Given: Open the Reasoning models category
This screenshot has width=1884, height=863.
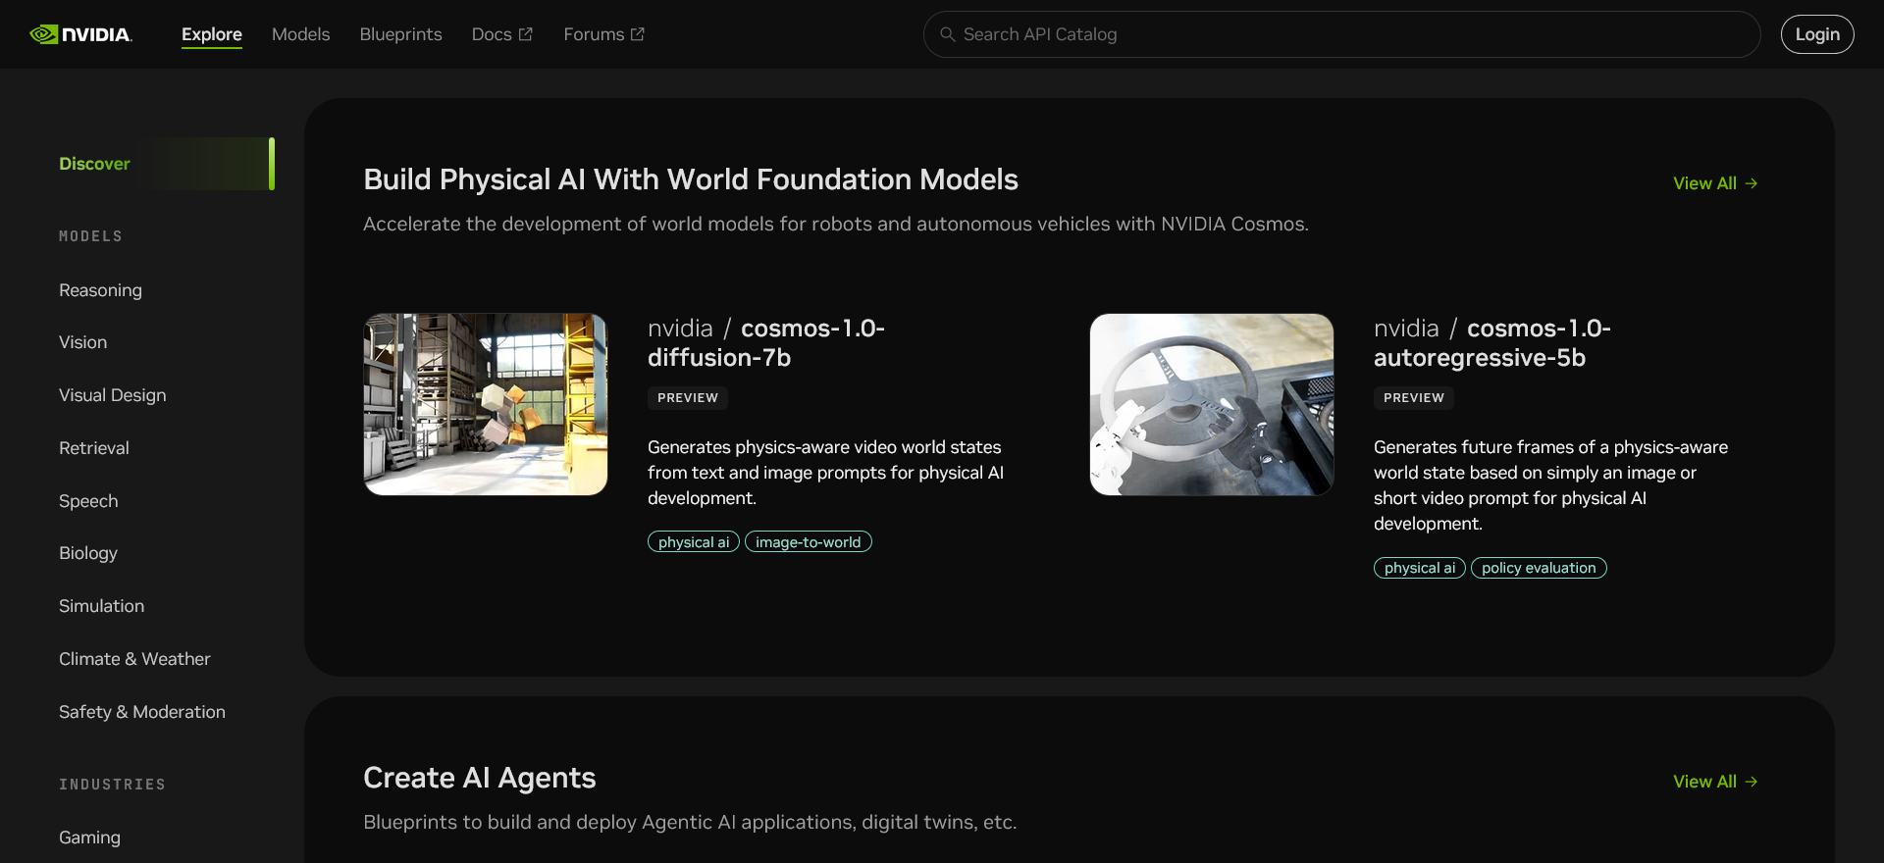Looking at the screenshot, I should click(100, 290).
